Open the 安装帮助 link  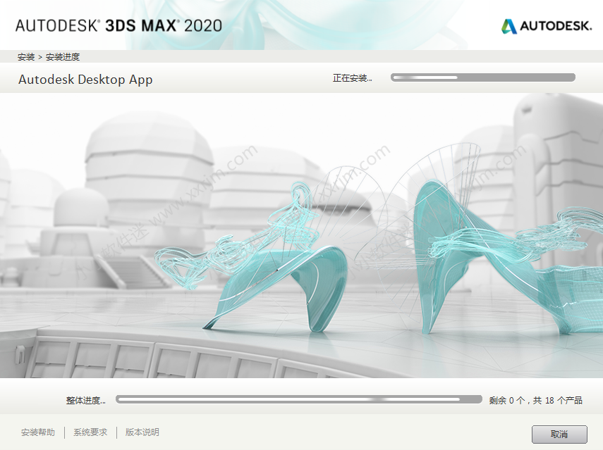tap(38, 432)
